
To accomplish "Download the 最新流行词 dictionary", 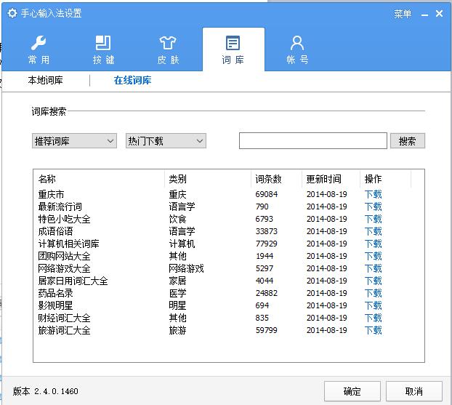I will tap(374, 206).
